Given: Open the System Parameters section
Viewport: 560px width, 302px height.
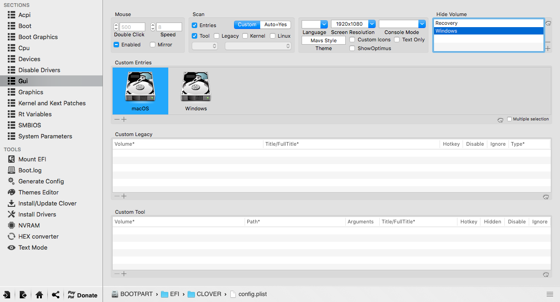Looking at the screenshot, I should pos(45,136).
